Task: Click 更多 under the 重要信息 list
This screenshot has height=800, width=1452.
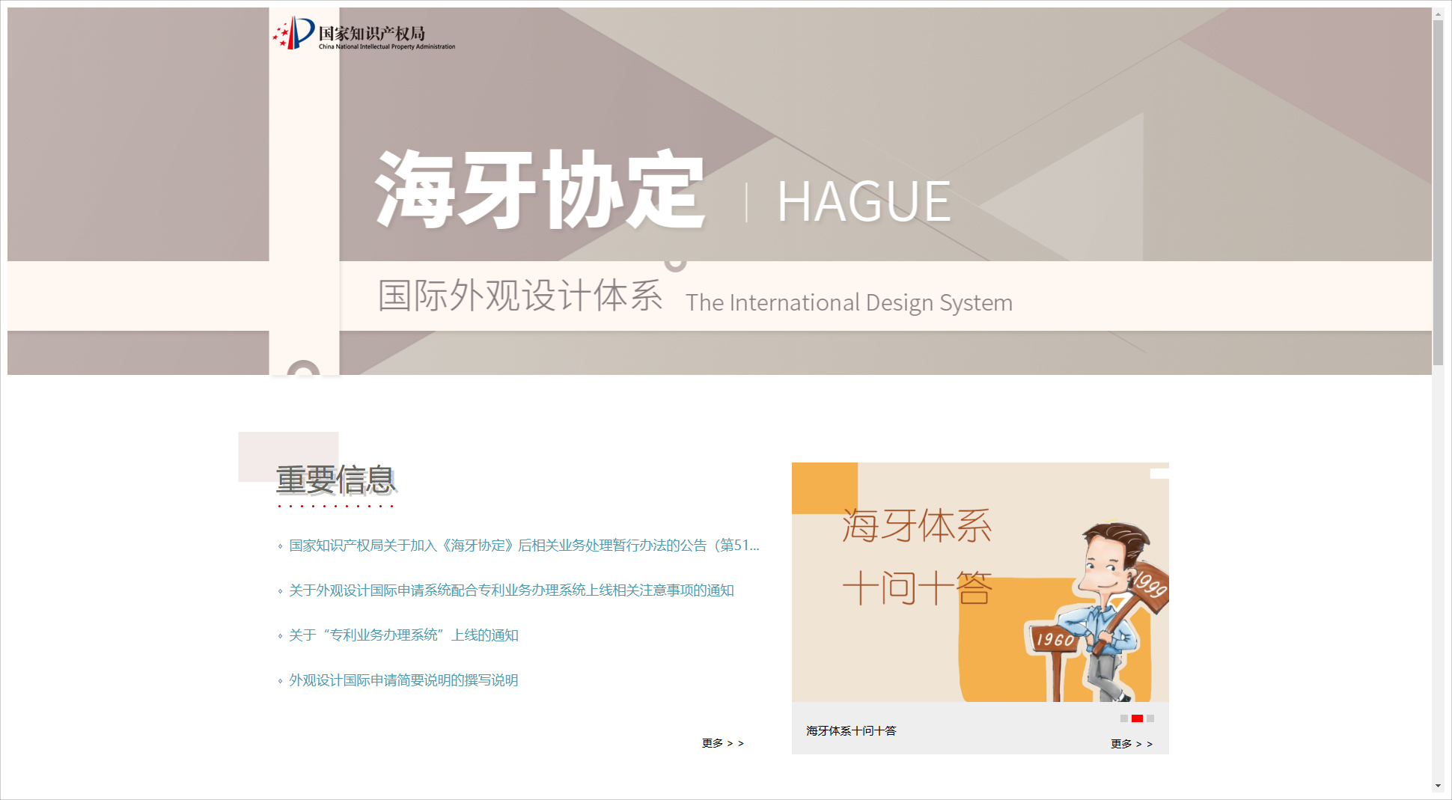Action: (x=722, y=743)
